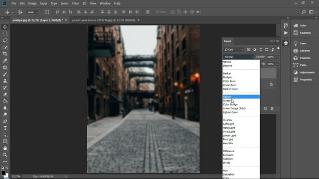The height and width of the screenshot is (179, 319).
Task: Click the delete layer trash icon
Action: coord(272,109)
